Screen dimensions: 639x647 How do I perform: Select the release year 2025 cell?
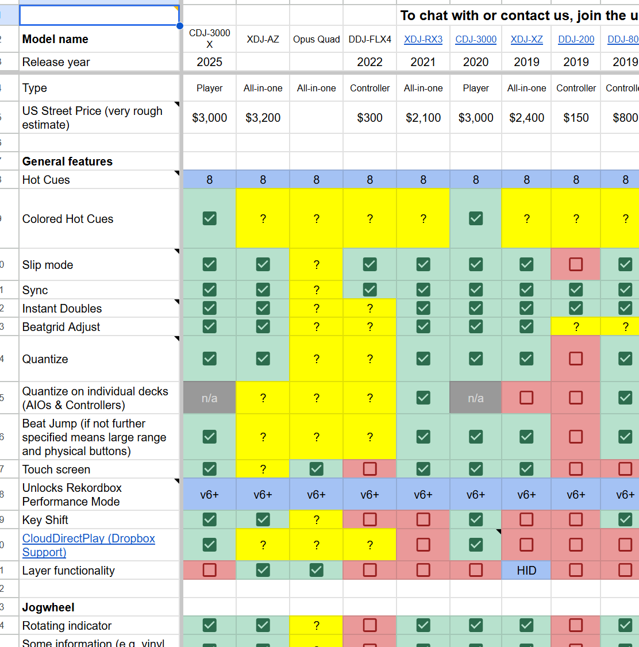210,62
